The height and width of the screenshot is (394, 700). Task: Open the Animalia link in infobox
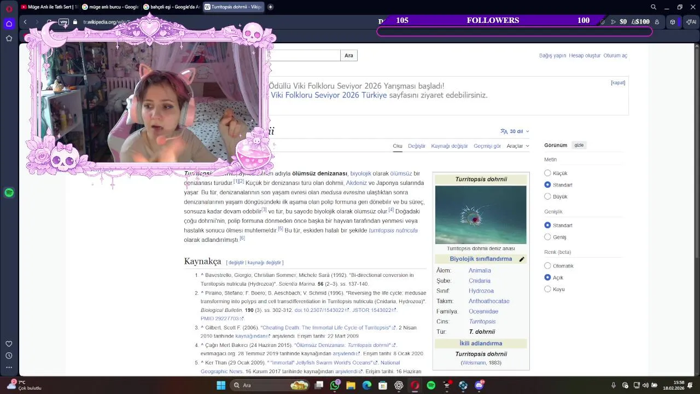coord(480,270)
